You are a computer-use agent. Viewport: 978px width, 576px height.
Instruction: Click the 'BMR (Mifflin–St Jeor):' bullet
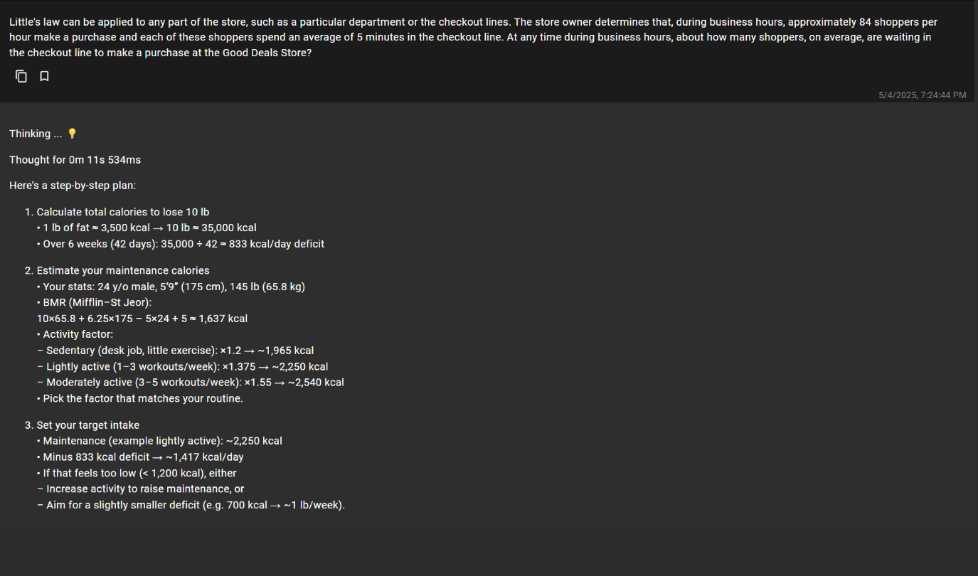(x=95, y=303)
